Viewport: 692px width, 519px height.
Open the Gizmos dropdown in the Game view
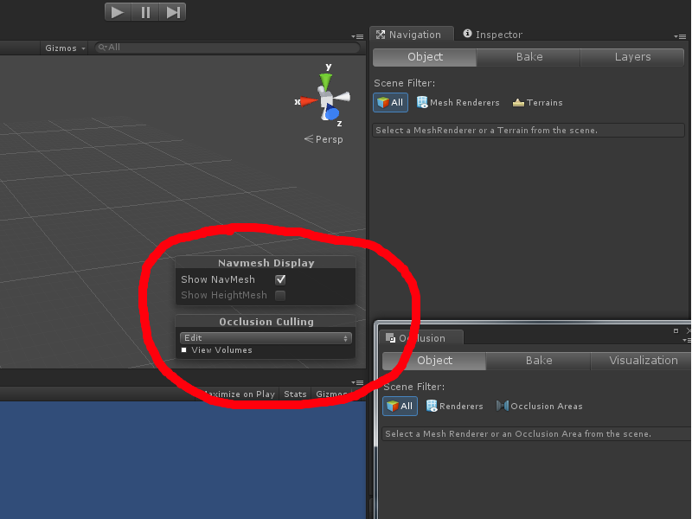pos(331,394)
